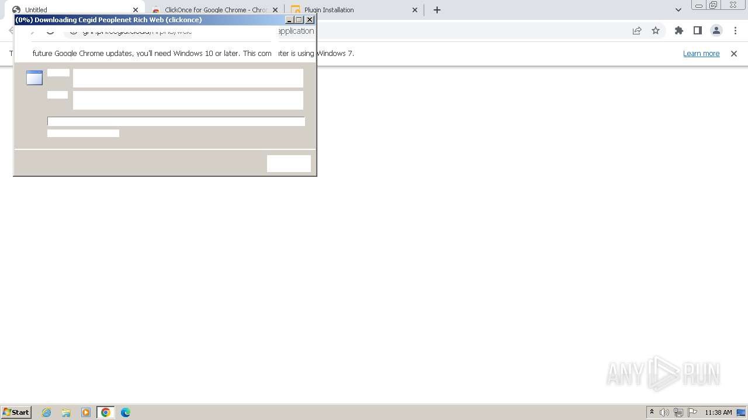Close the ClickOnce for Google Chrome tab
The image size is (748, 420).
tap(275, 10)
